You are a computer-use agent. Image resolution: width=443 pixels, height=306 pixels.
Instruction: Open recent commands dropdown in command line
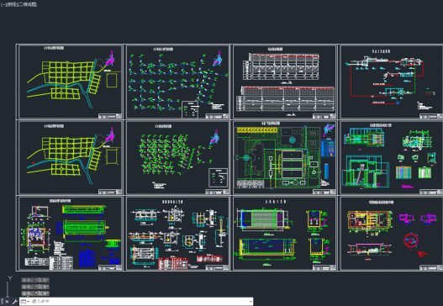[x=25, y=302]
